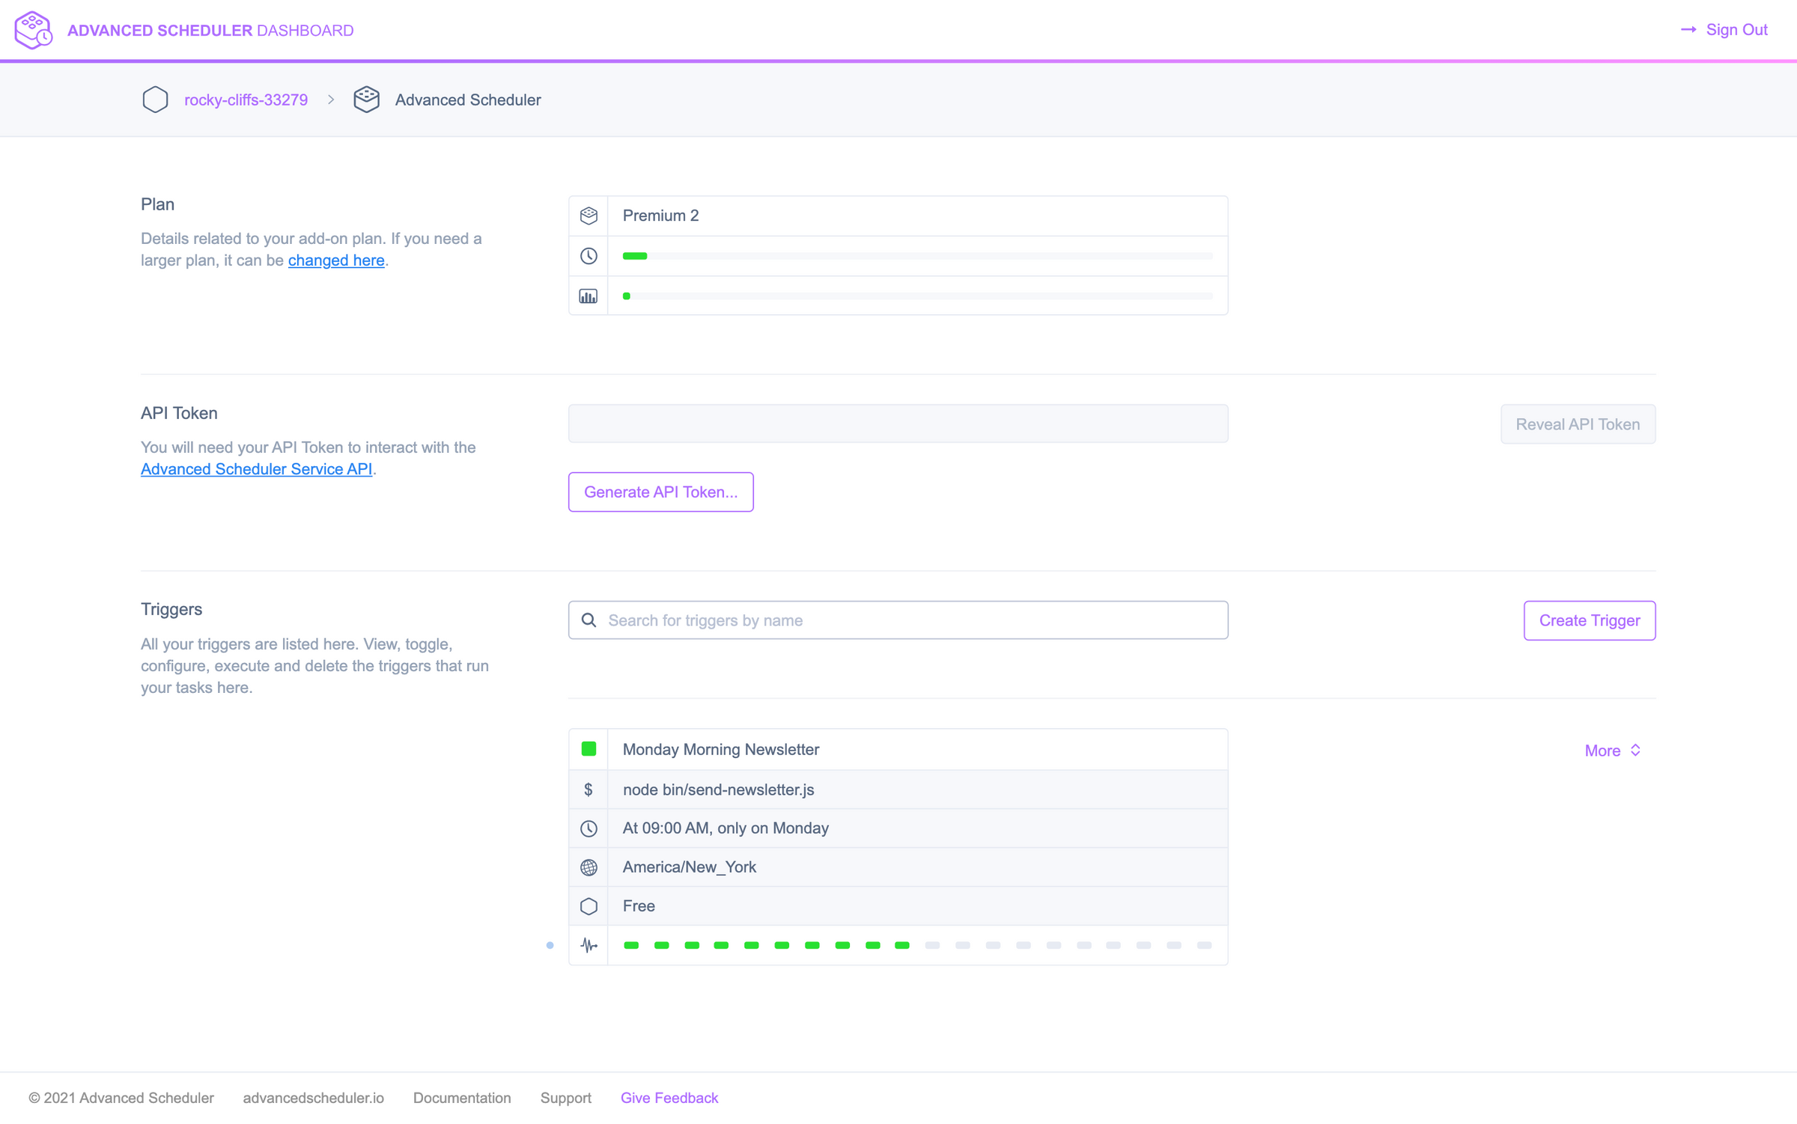Viewport: 1797px width, 1124px height.
Task: Click the magnifier icon in the trigger search bar
Action: click(589, 620)
